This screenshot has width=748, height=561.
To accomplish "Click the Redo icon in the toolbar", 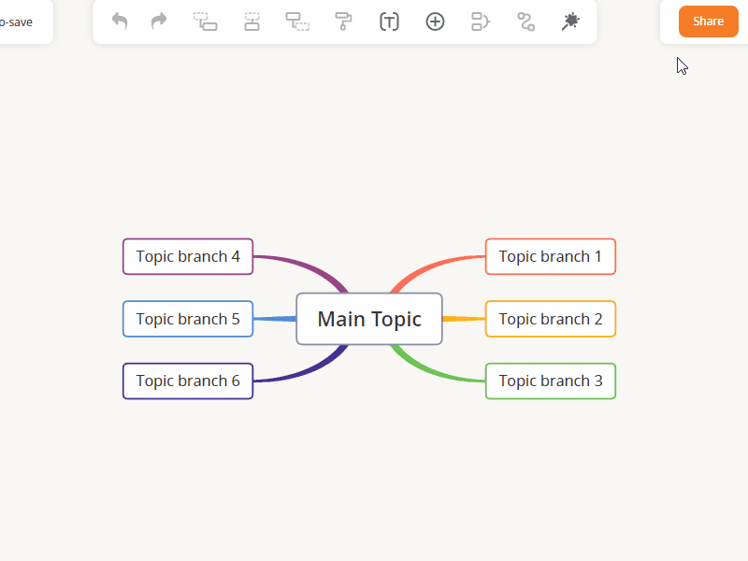I will [x=158, y=21].
